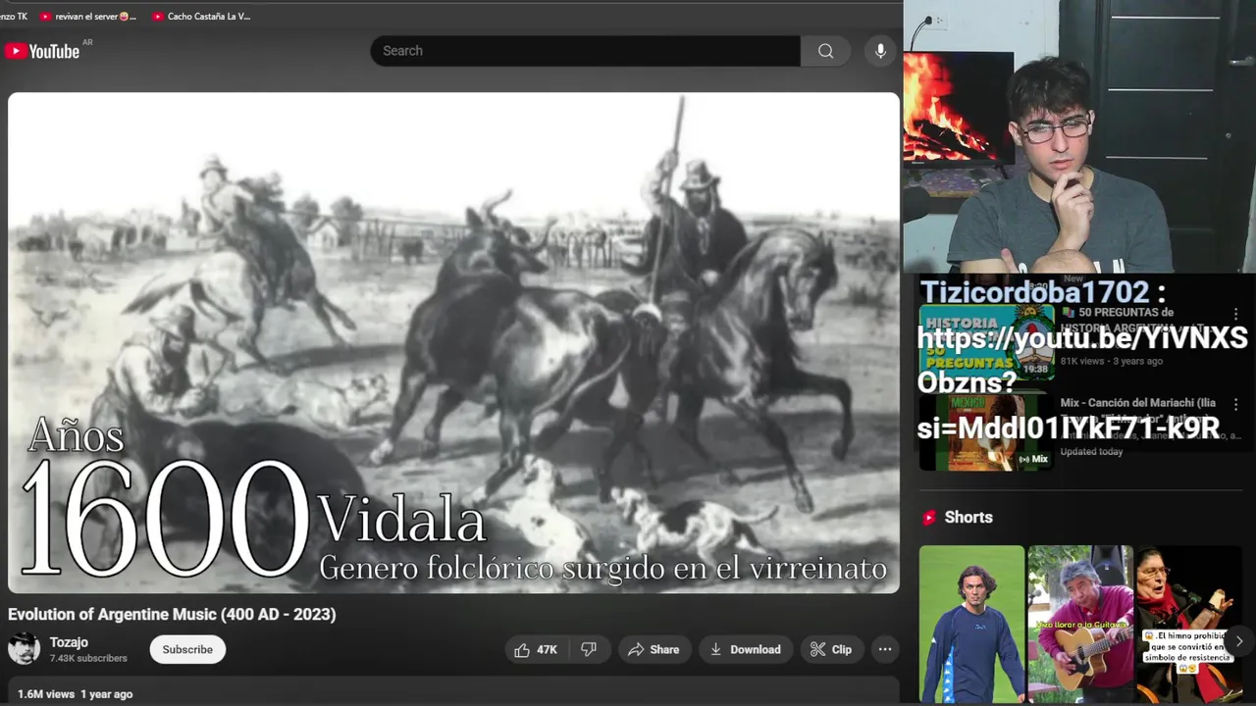The image size is (1256, 706).
Task: Click the 1.6M views description text
Action: tap(76, 694)
